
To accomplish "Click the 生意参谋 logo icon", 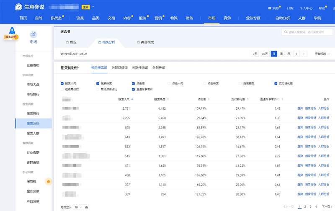I will (19, 7).
